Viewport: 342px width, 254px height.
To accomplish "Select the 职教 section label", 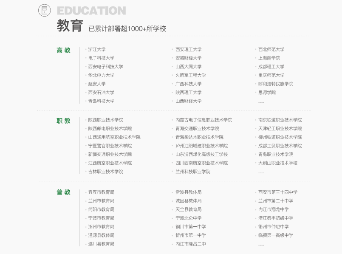I will [63, 121].
